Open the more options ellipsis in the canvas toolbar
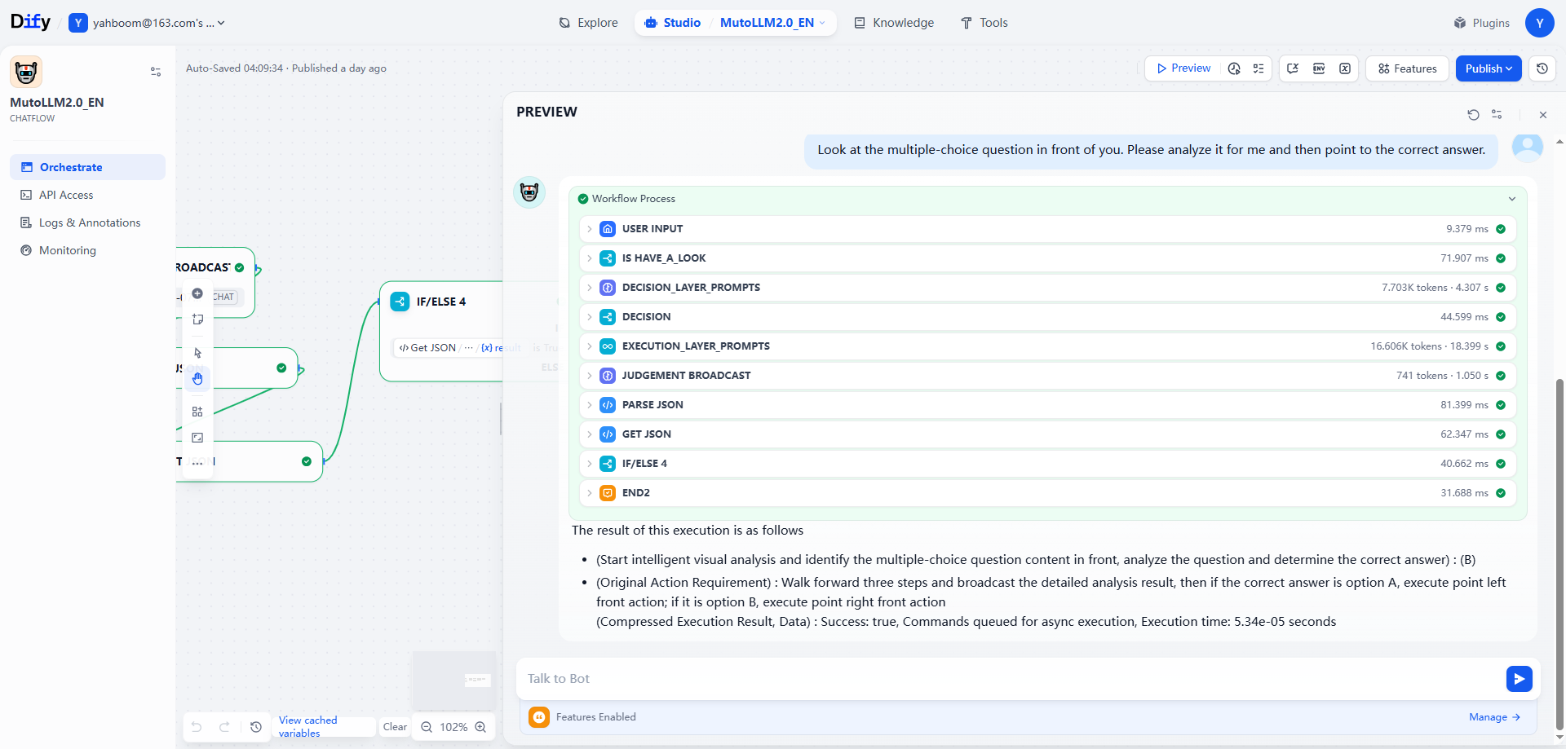 point(197,463)
